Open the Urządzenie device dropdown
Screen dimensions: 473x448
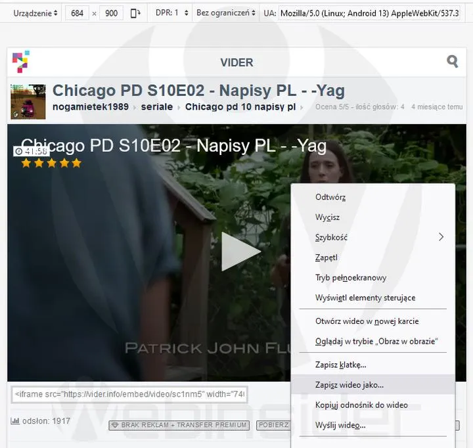pyautogui.click(x=35, y=13)
